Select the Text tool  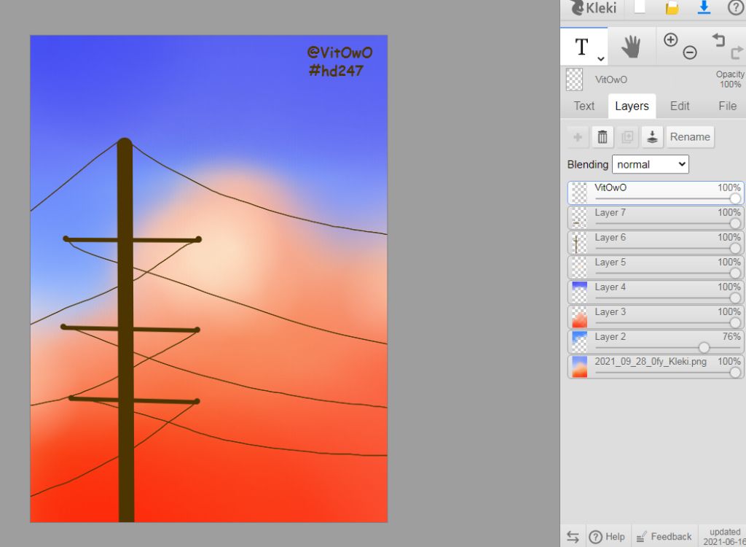pyautogui.click(x=584, y=47)
